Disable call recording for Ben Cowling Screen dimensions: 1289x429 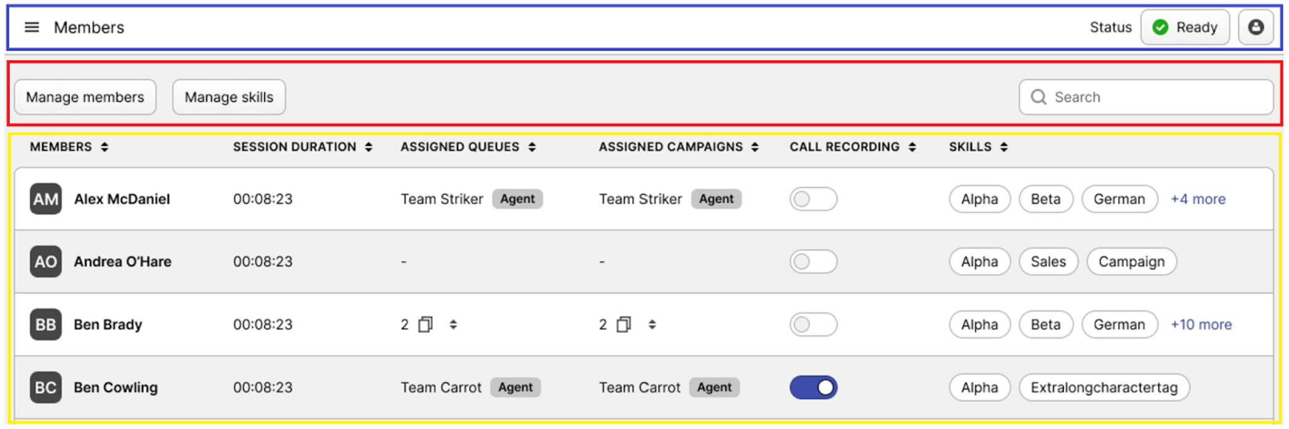[813, 388]
